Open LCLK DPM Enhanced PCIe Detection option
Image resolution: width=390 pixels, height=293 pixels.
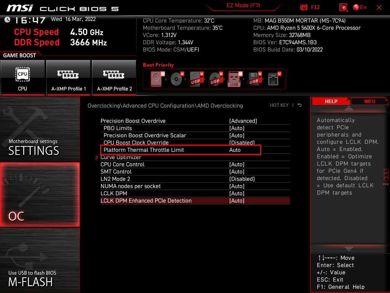pos(195,201)
